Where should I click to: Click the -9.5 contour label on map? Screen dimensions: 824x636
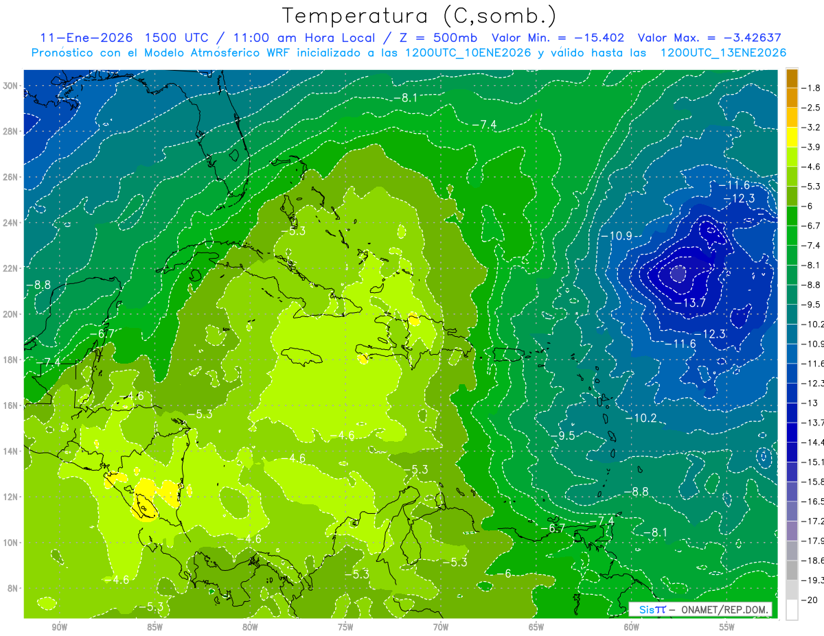[x=562, y=436]
